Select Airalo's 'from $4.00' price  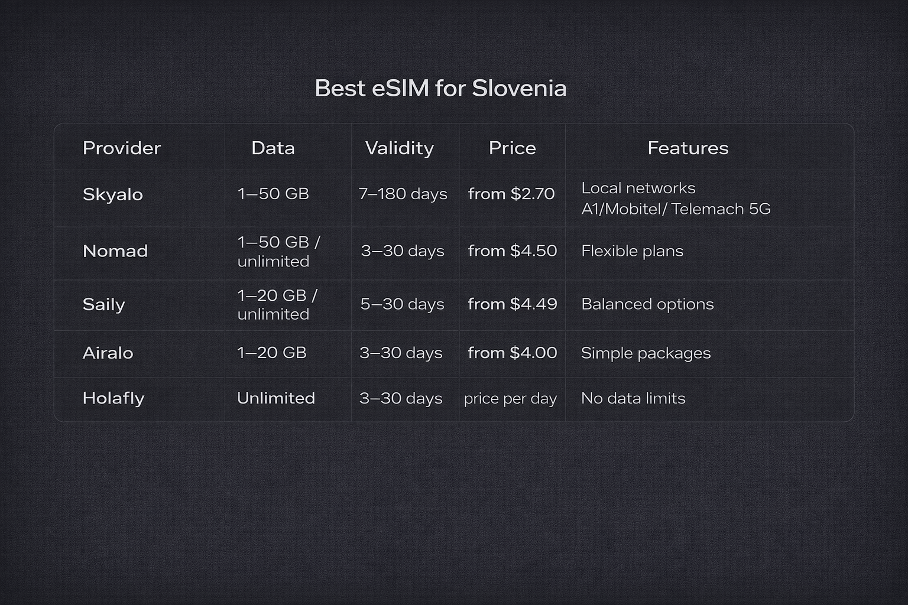click(512, 353)
